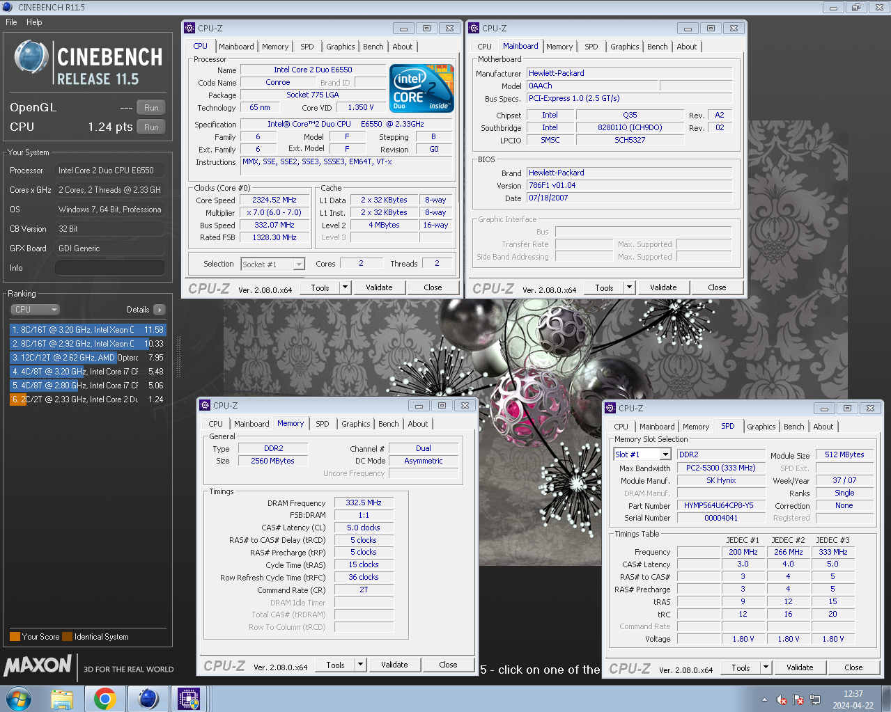Open Action Center flag tray icon
Screen dimensions: 891x712
tap(798, 699)
